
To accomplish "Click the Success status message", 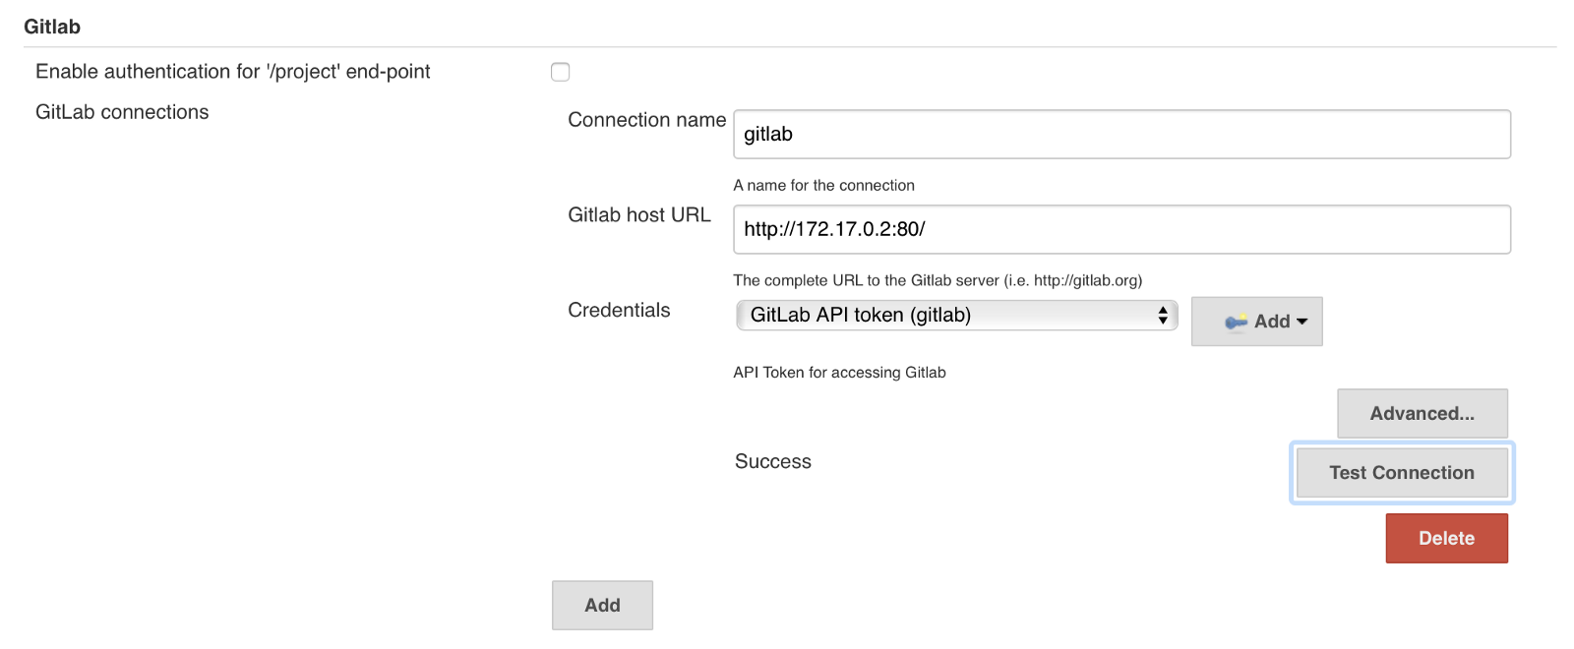I will (x=773, y=462).
